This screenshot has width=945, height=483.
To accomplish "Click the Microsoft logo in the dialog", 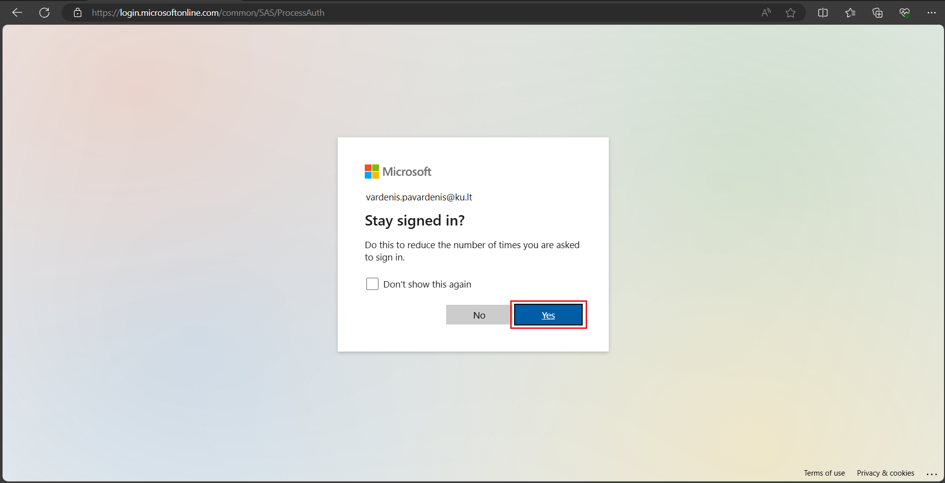I will point(398,172).
